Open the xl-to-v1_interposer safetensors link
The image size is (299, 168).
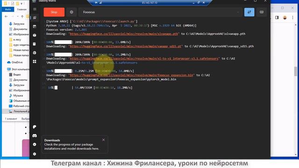point(144,59)
